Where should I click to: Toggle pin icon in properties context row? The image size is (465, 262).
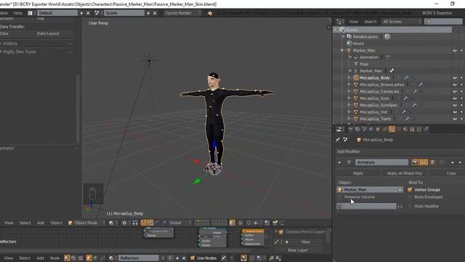(338, 140)
